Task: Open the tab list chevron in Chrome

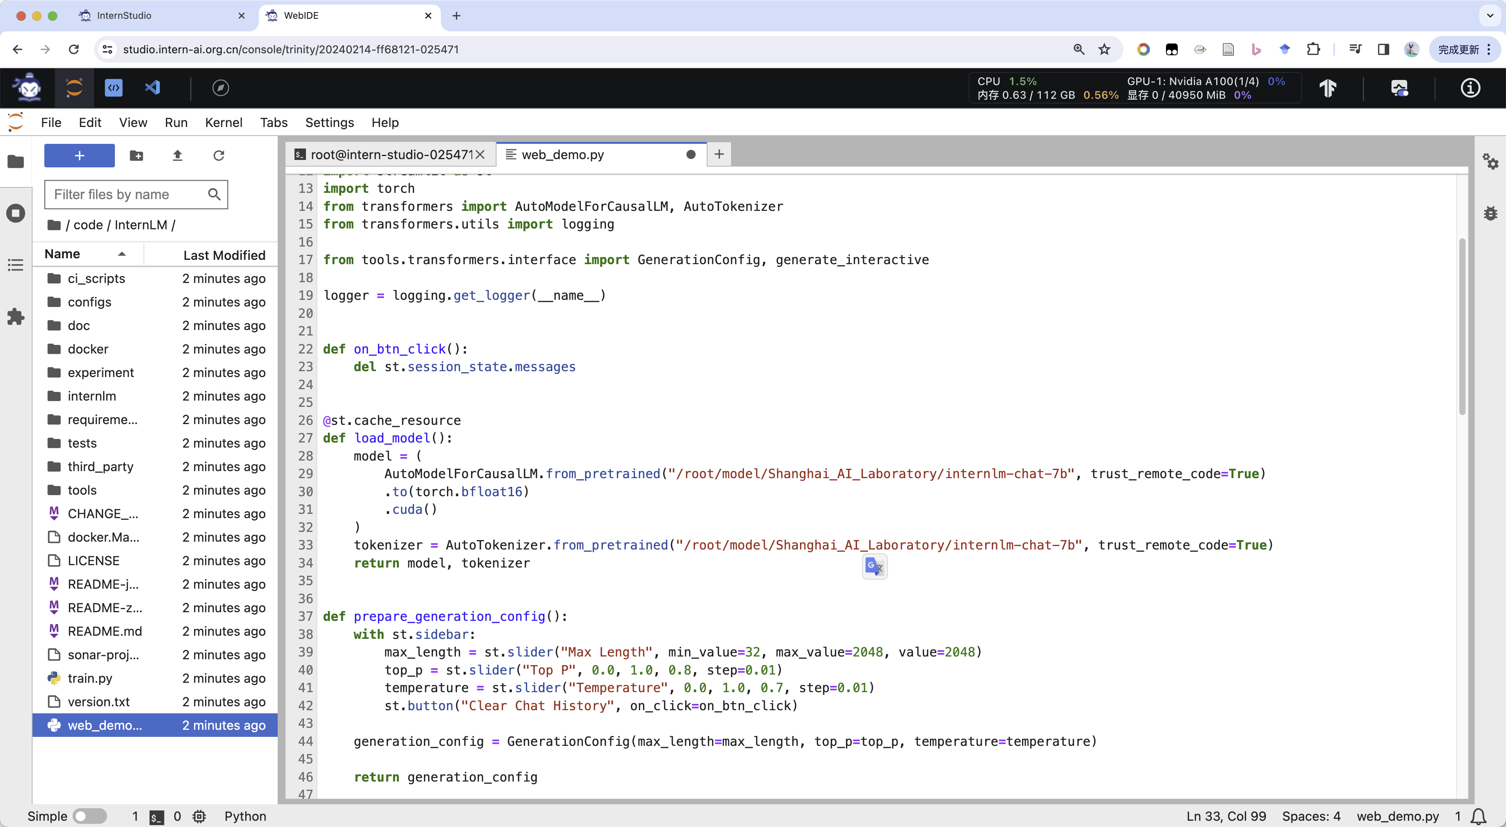Action: coord(1490,16)
